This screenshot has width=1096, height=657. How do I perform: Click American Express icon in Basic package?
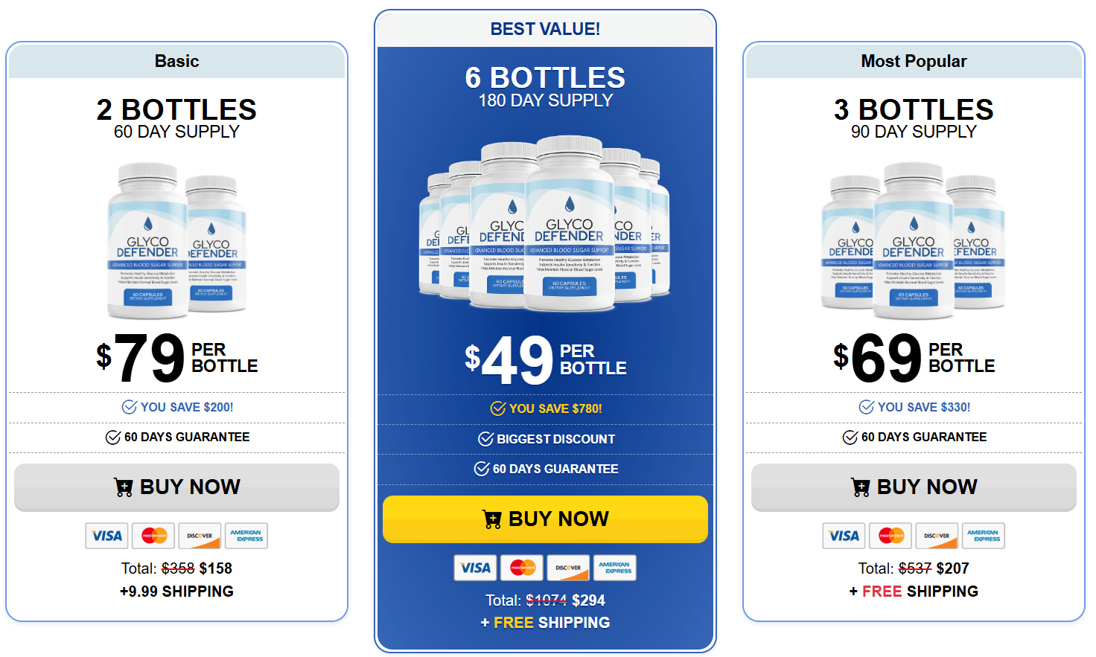click(x=246, y=536)
